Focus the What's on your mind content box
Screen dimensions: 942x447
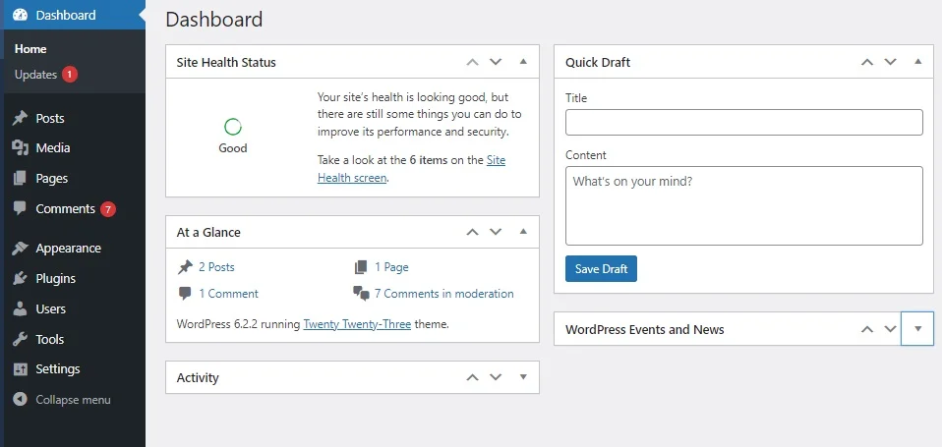pos(743,205)
